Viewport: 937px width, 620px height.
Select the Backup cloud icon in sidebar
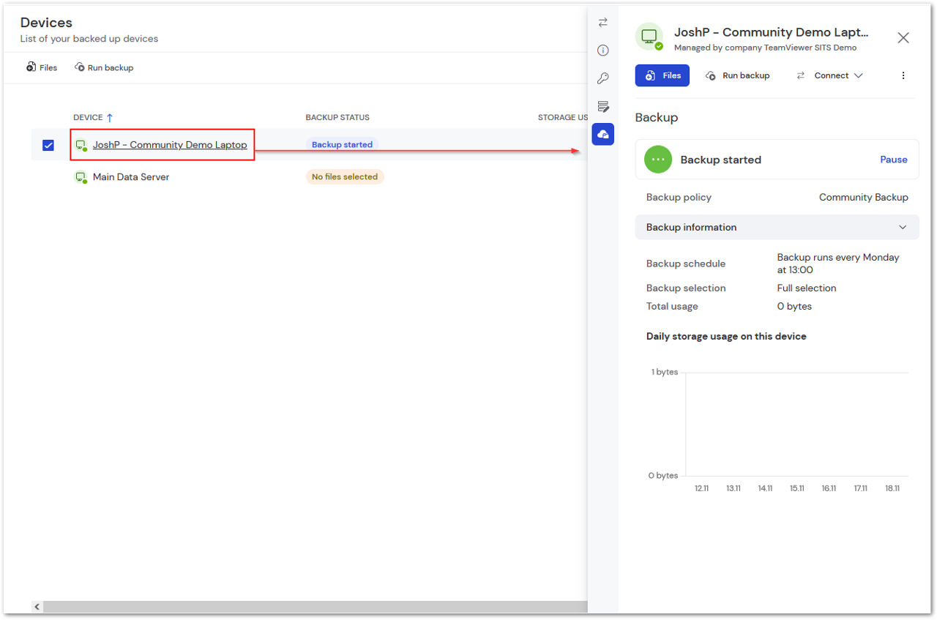(x=602, y=134)
